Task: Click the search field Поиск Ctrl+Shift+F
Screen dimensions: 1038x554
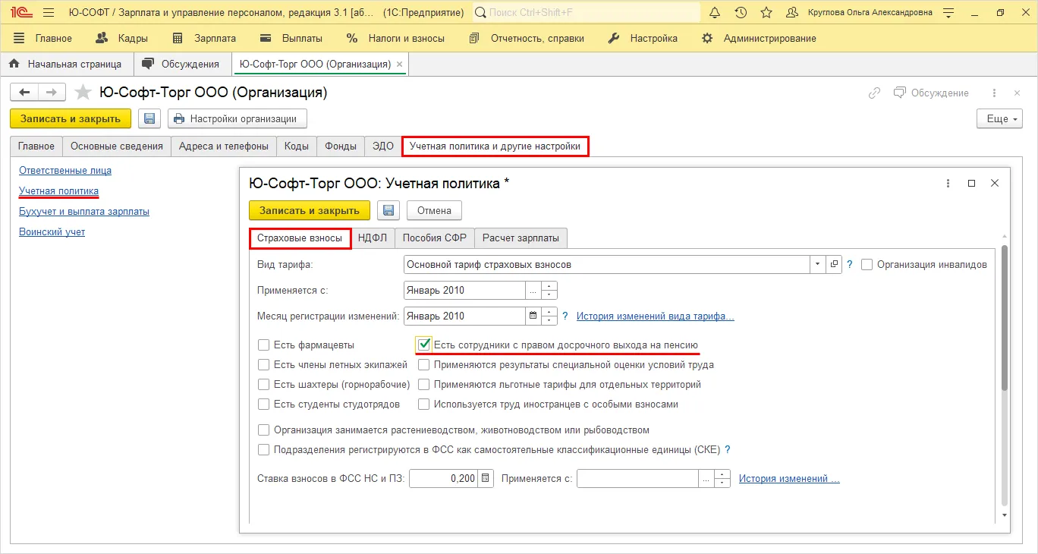Action: click(587, 12)
